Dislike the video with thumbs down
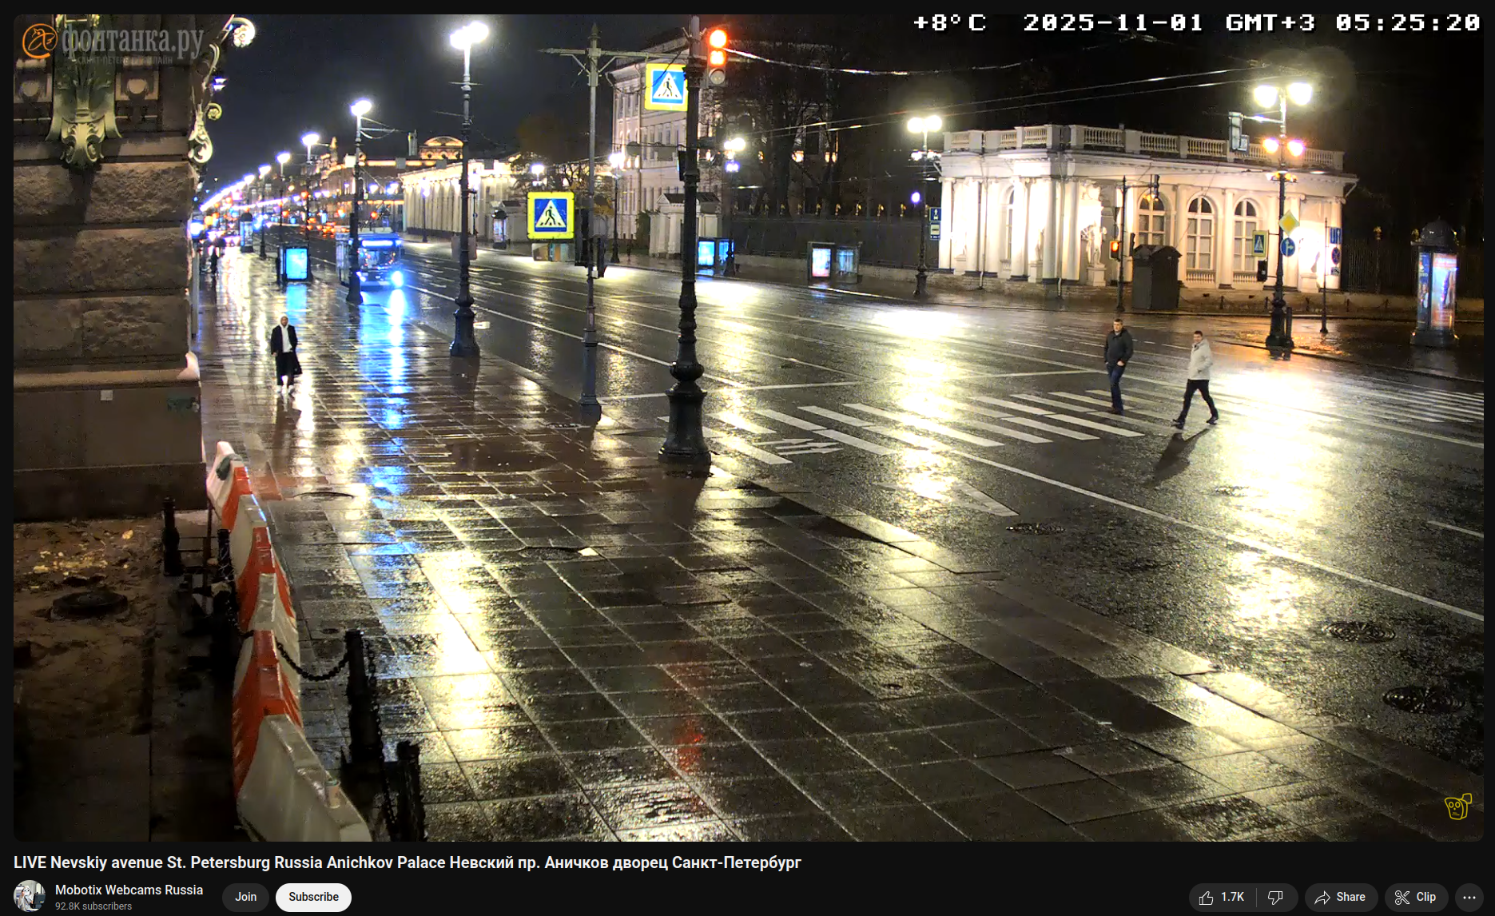 [x=1276, y=898]
